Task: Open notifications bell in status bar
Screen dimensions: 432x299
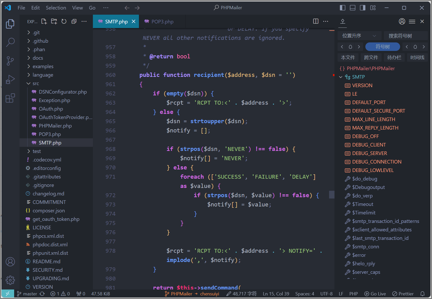Action: (422, 294)
